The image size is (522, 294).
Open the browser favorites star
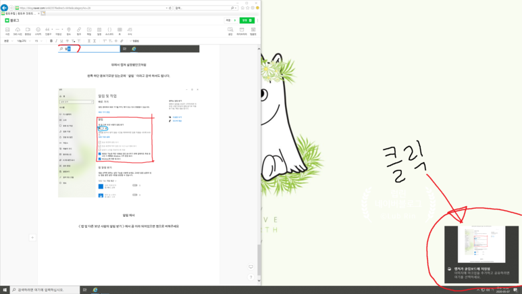[x=247, y=8]
